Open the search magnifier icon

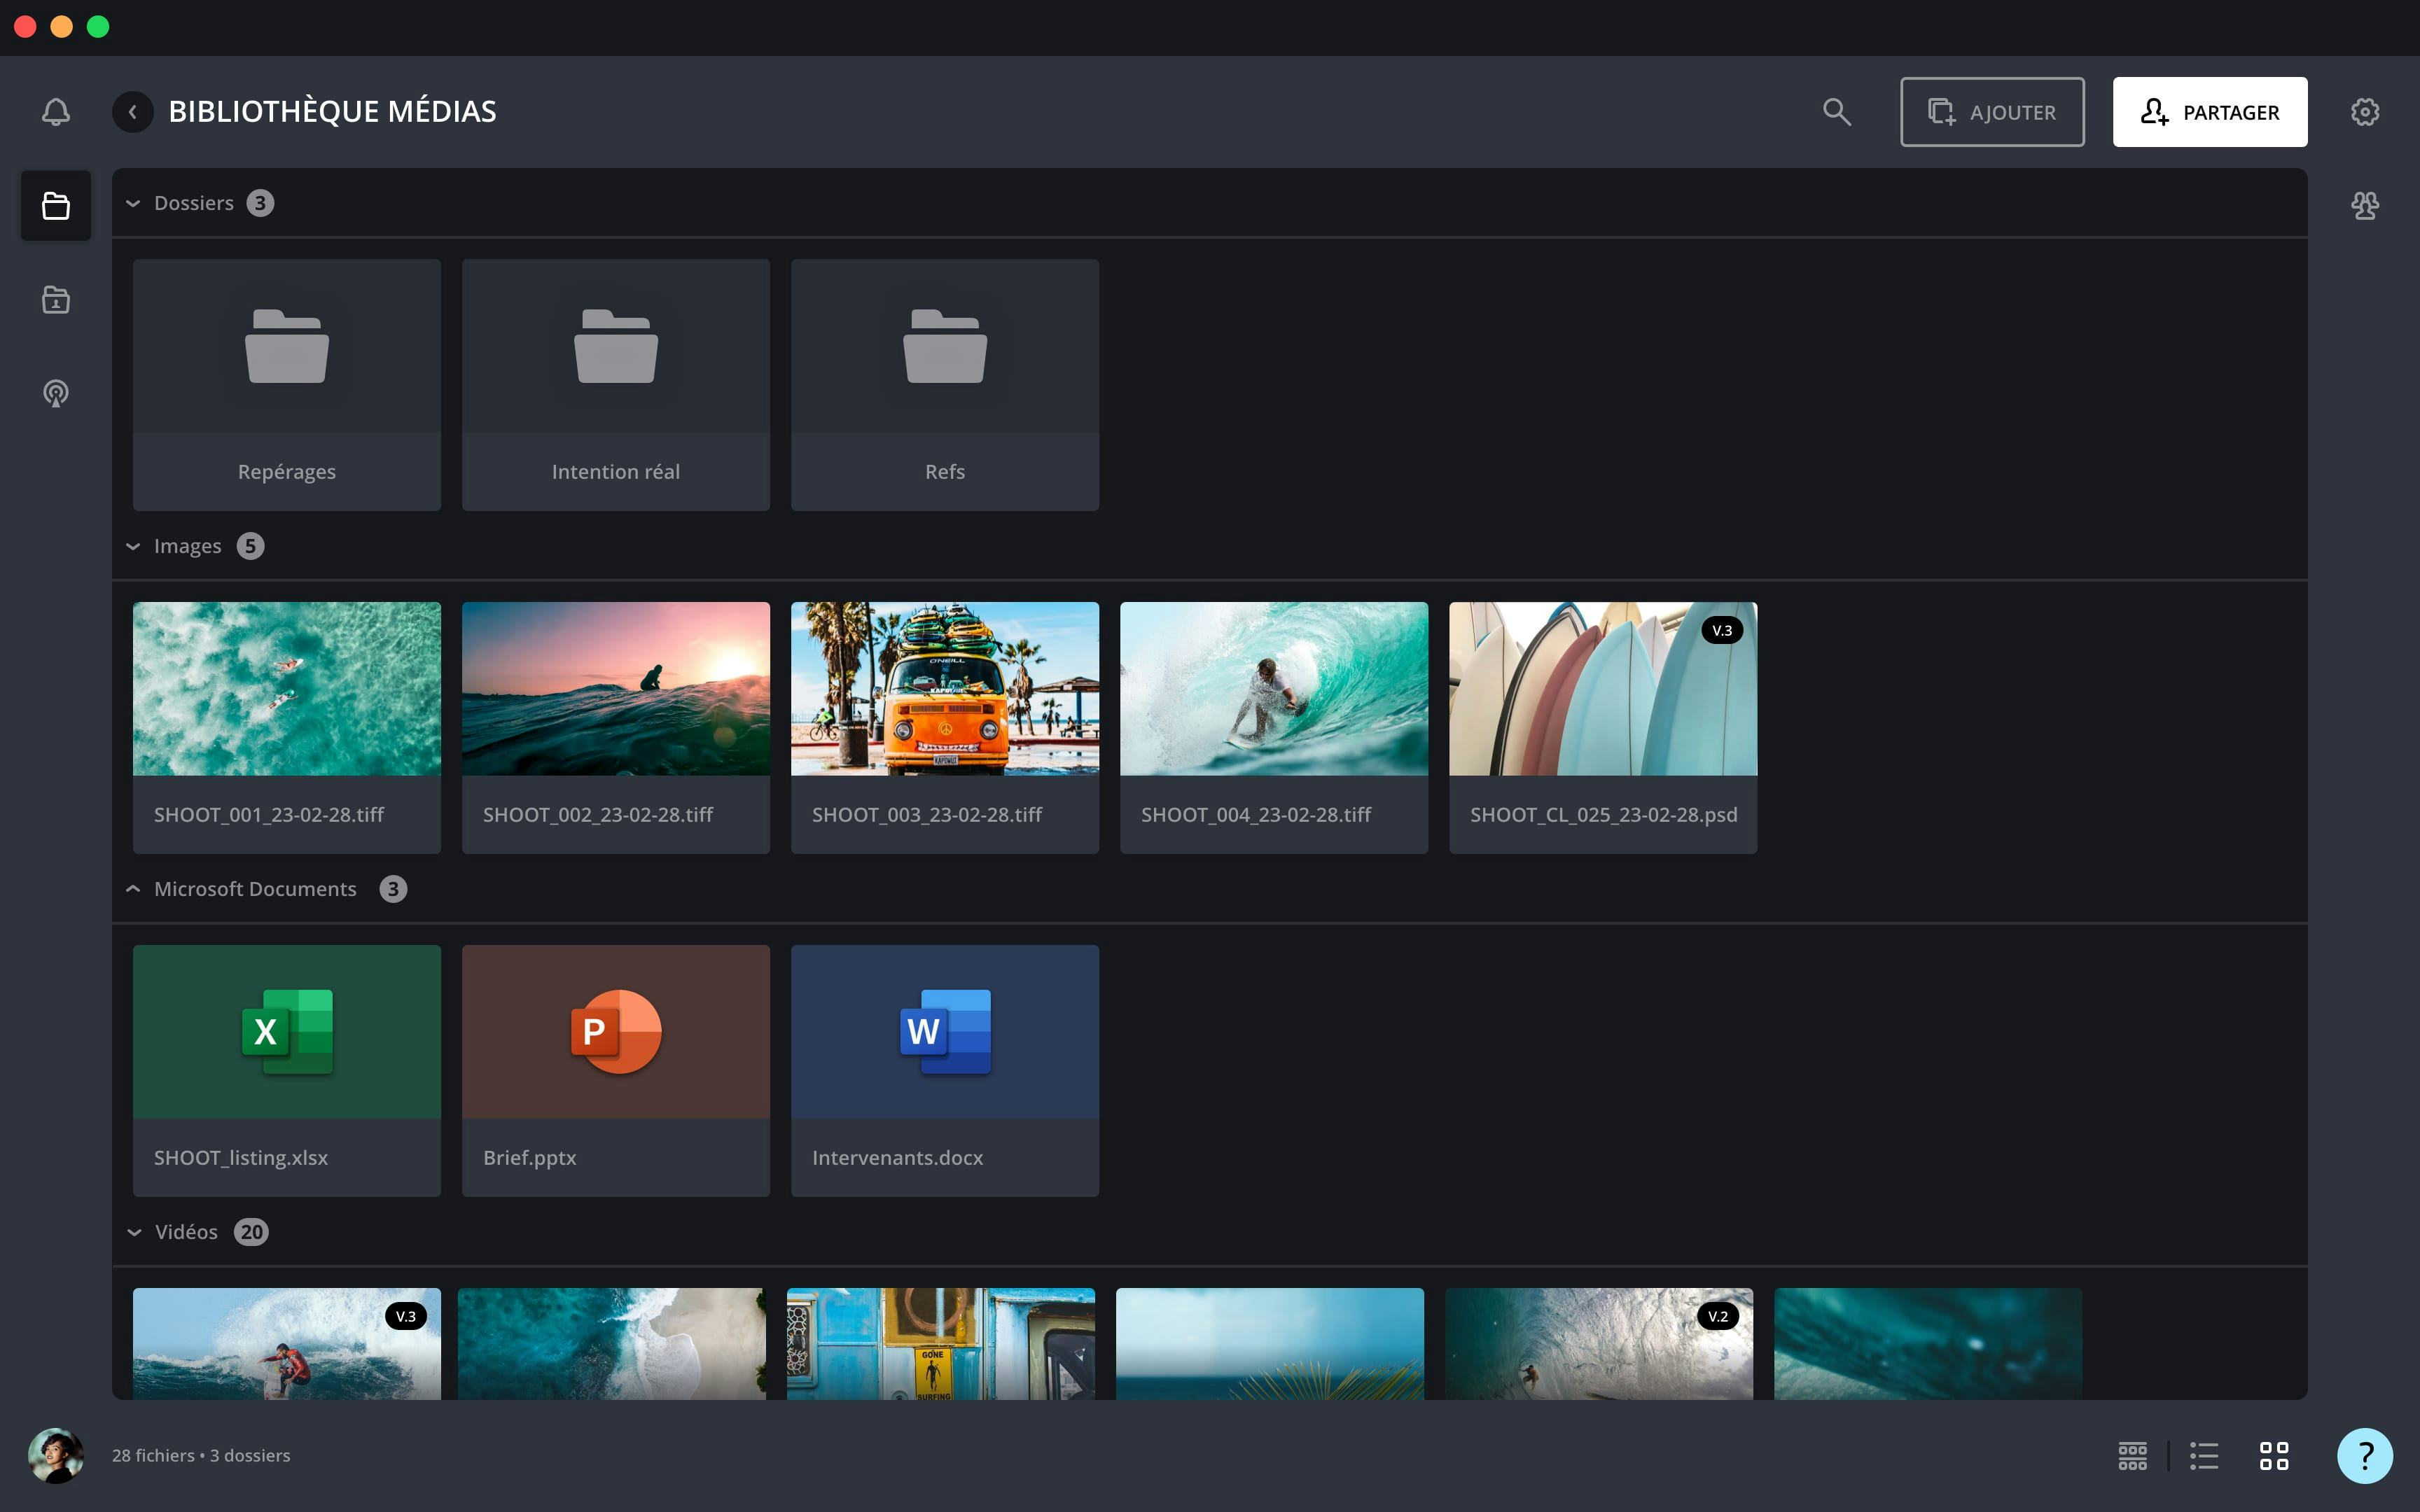click(x=1836, y=111)
